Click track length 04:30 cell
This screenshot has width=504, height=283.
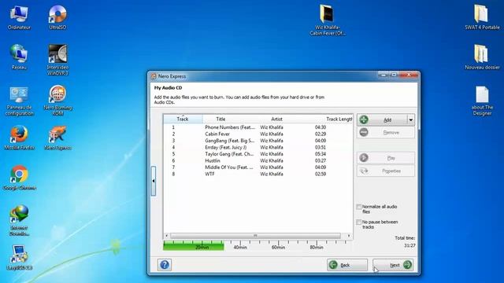tap(321, 127)
